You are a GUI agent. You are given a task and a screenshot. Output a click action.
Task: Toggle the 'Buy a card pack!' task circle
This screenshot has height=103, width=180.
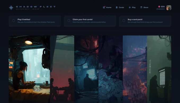click(x=124, y=21)
